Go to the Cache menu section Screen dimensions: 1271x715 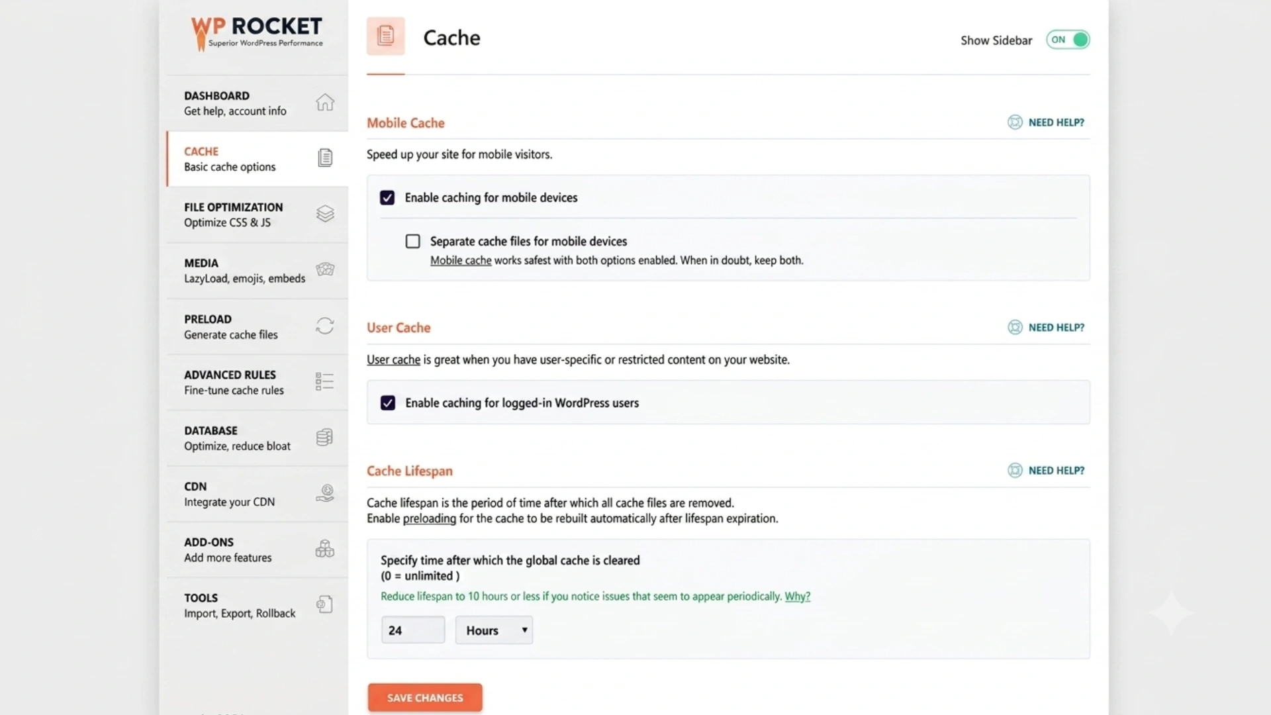258,159
